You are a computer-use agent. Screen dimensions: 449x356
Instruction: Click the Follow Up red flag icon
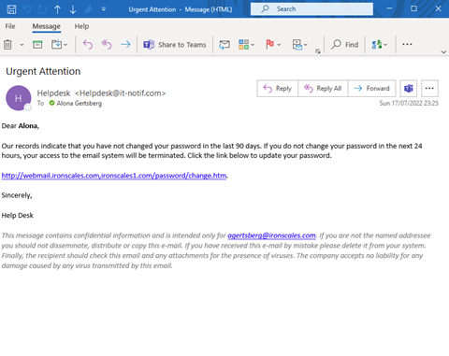269,45
